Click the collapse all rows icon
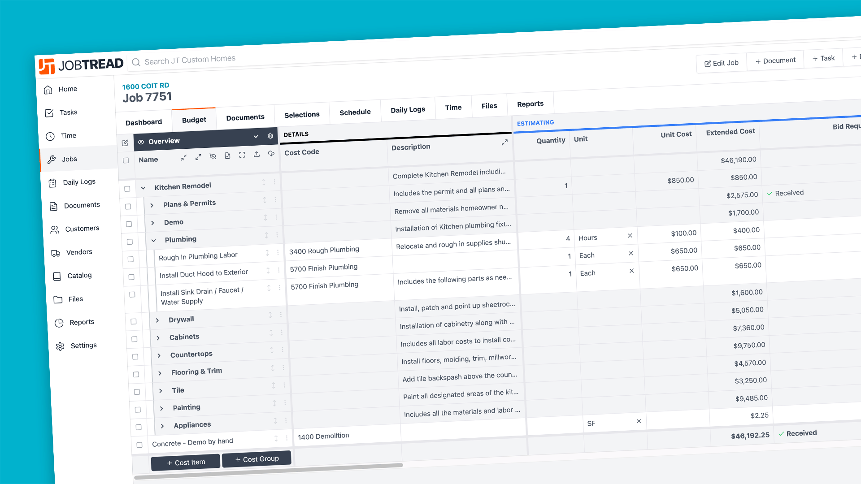The width and height of the screenshot is (861, 484). [x=184, y=158]
